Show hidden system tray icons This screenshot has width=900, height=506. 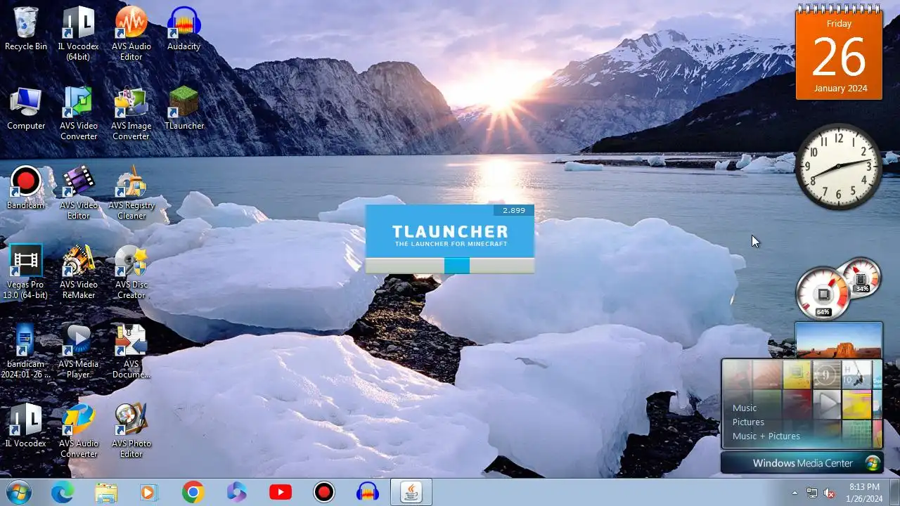coord(795,493)
